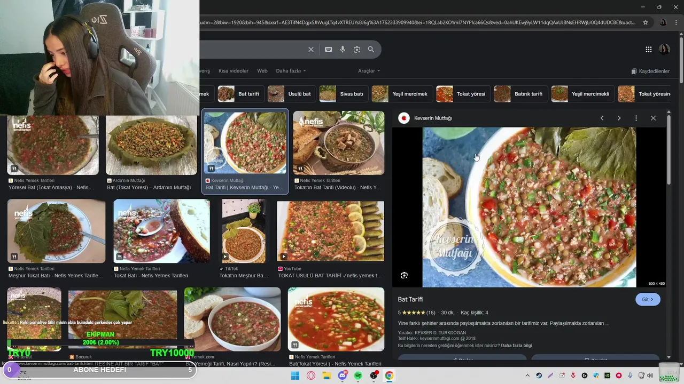Open the Google apps grid

(x=649, y=50)
